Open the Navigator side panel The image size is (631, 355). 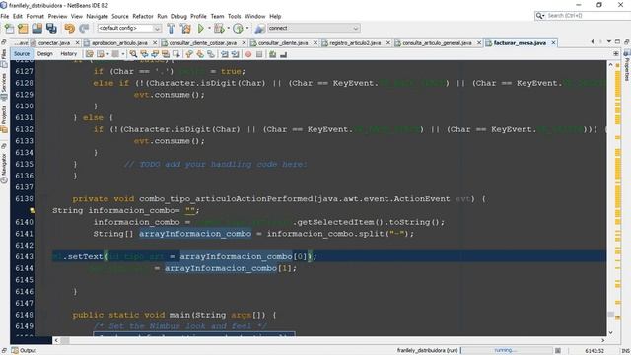4,169
